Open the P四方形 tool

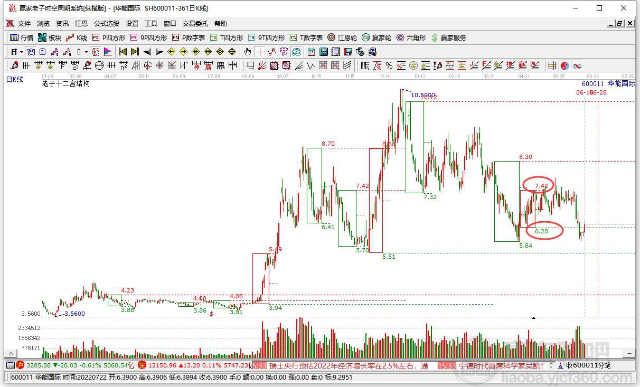click(x=109, y=37)
